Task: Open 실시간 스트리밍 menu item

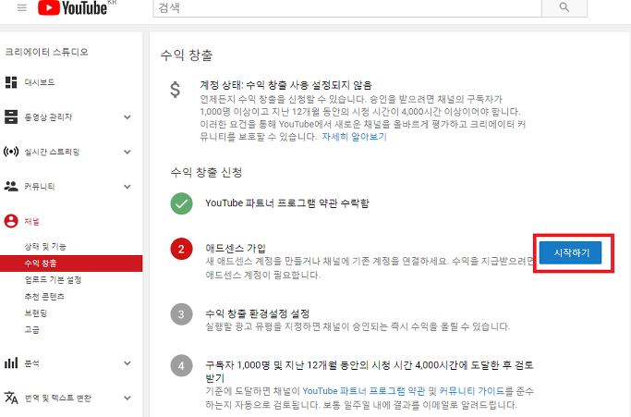Action: [52, 152]
